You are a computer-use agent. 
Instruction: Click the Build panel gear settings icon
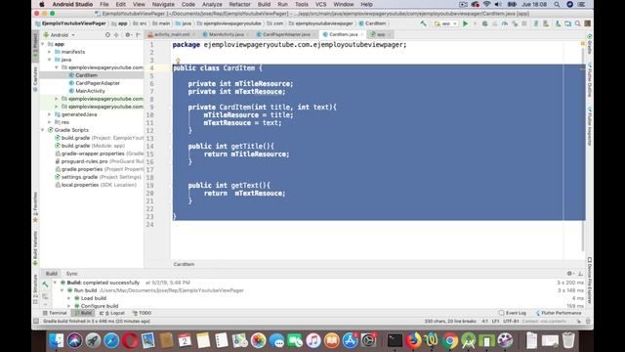(569, 274)
